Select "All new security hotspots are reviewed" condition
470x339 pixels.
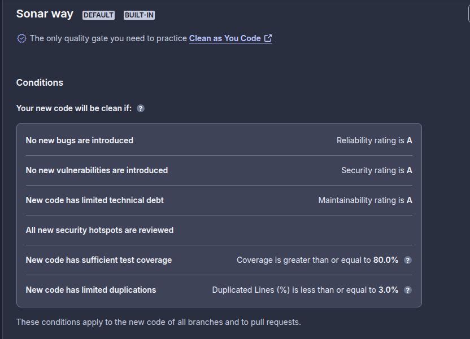click(x=99, y=230)
